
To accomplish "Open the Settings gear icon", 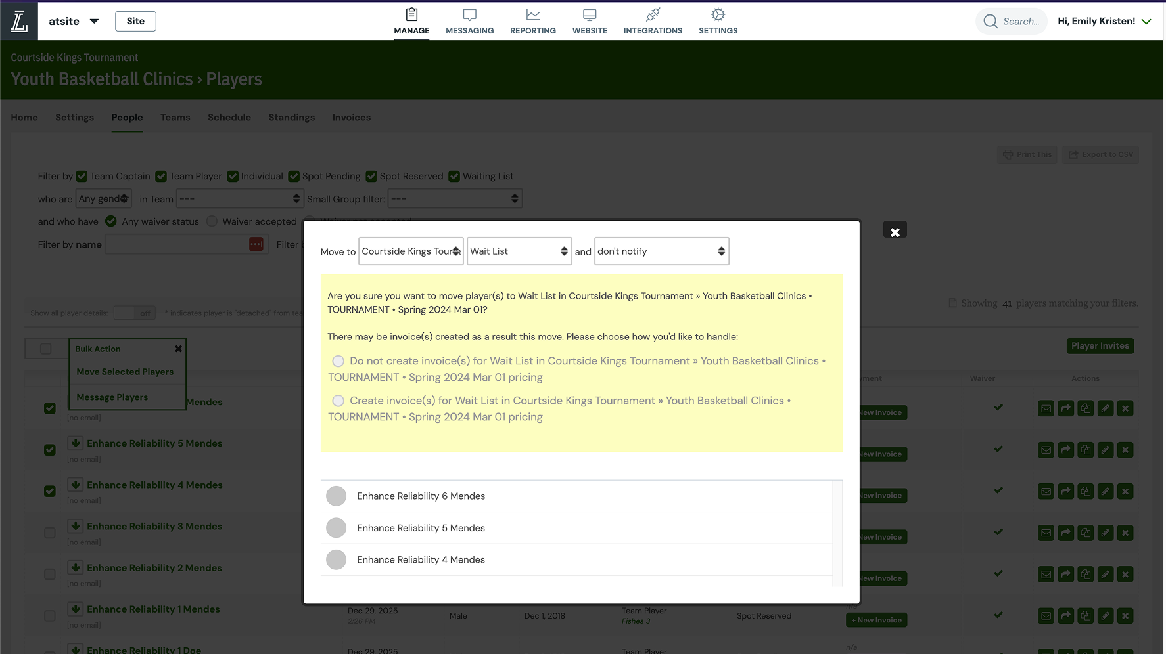I will (718, 15).
